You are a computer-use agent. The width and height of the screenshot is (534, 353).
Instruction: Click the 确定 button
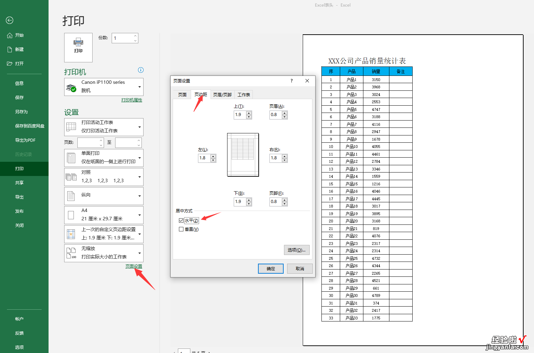pos(271,268)
